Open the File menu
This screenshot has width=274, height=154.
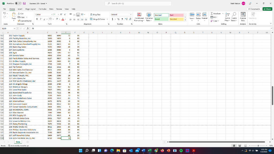[x=4, y=9]
